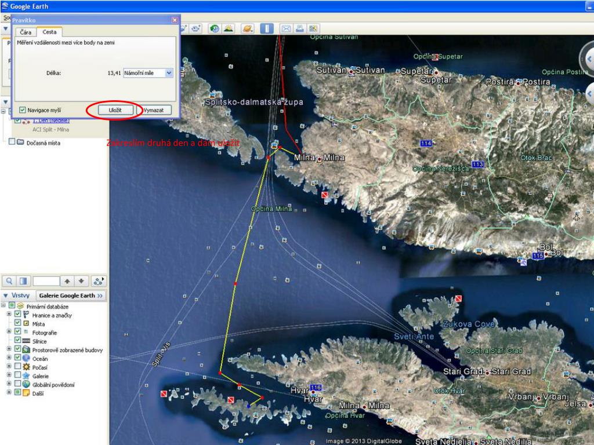Click the Uložit button
Viewport: 594px width, 445px height.
[115, 110]
